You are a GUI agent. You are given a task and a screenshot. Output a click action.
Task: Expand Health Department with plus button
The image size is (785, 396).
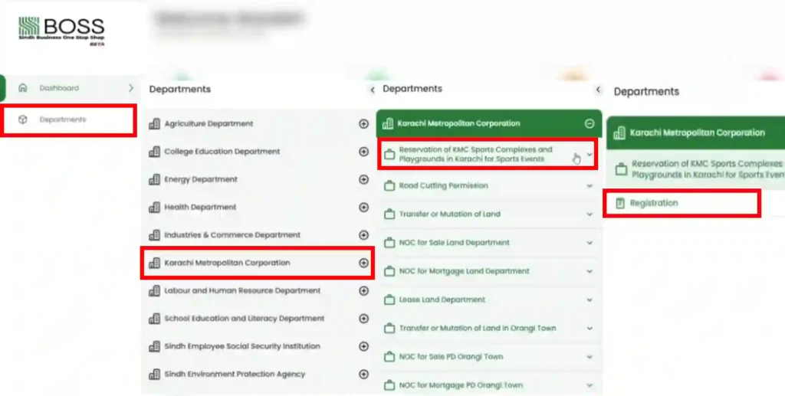tap(363, 208)
